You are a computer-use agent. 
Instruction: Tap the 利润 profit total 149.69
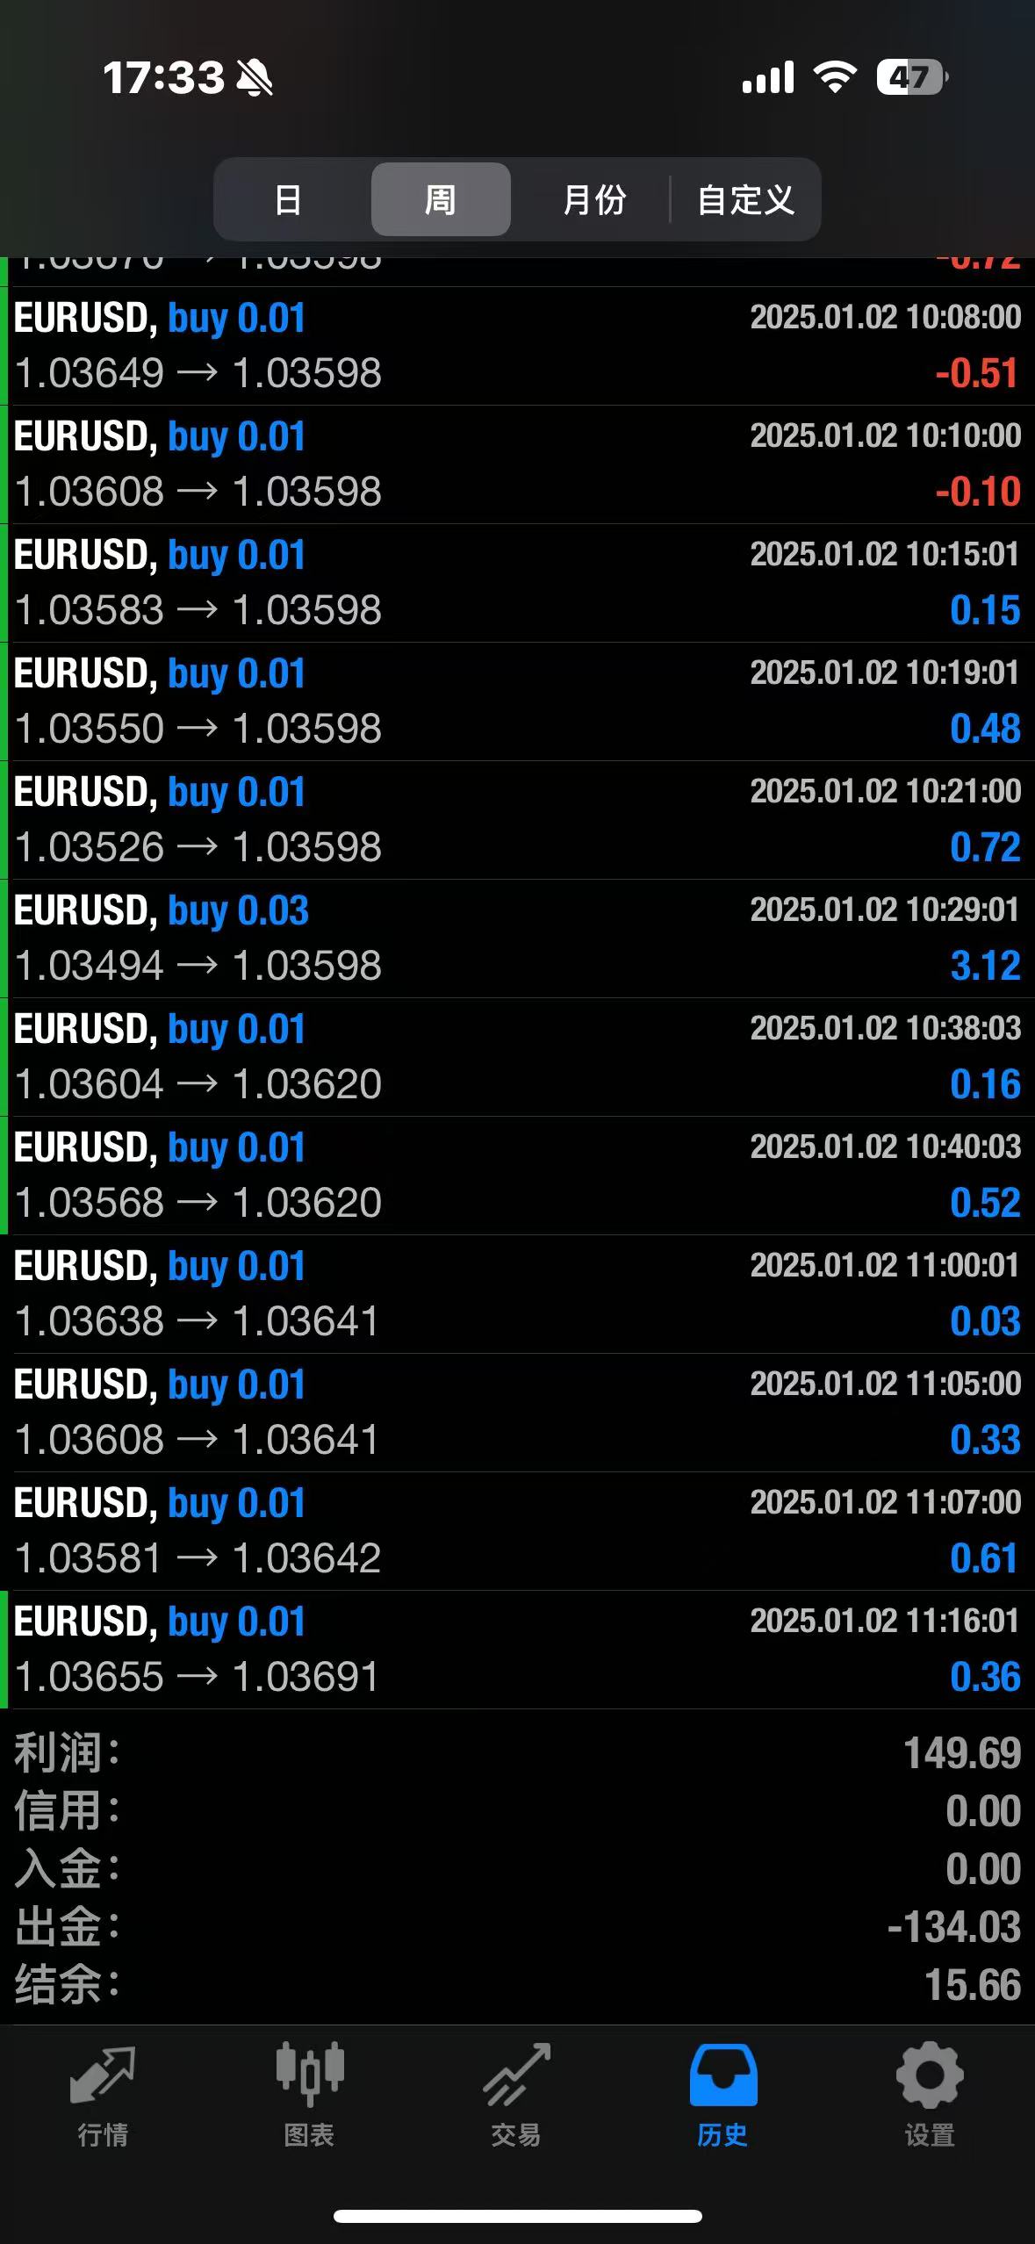tap(961, 1753)
